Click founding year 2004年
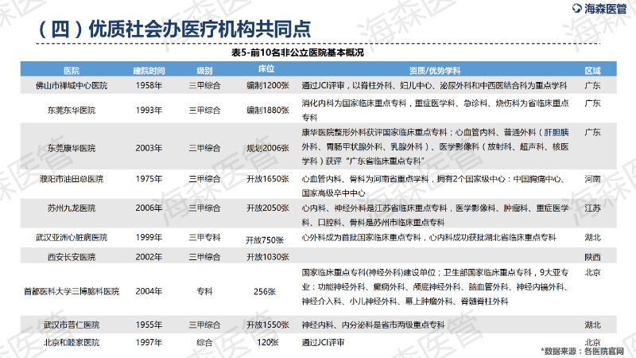 (149, 291)
